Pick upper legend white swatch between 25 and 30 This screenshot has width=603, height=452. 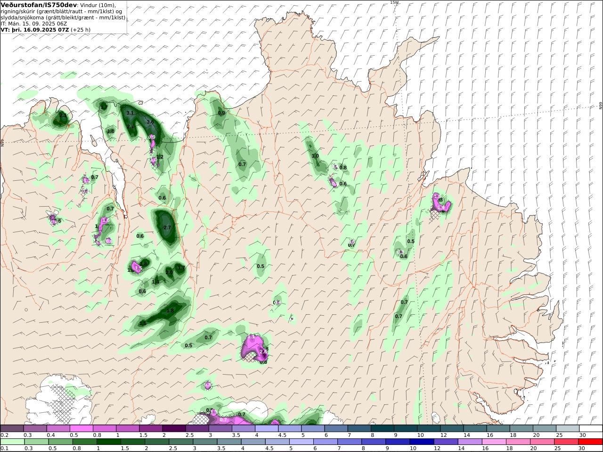pos(568,428)
